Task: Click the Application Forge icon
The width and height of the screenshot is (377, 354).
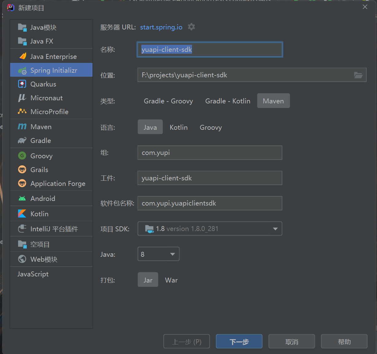Action: (x=22, y=183)
